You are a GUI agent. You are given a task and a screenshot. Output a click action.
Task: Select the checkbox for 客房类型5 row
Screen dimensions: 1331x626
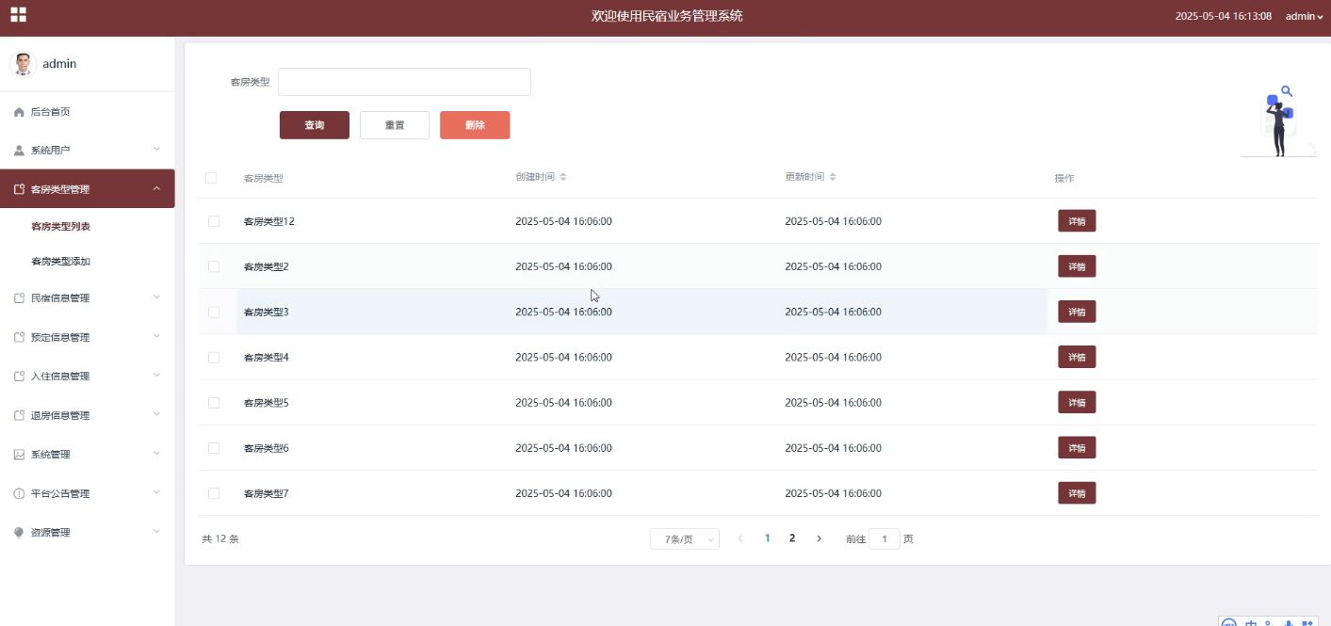[x=214, y=403]
